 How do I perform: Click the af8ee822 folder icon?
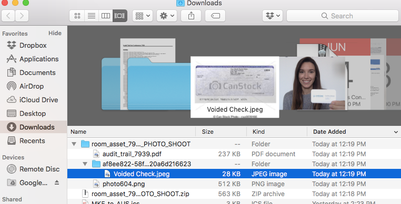pyautogui.click(x=96, y=164)
